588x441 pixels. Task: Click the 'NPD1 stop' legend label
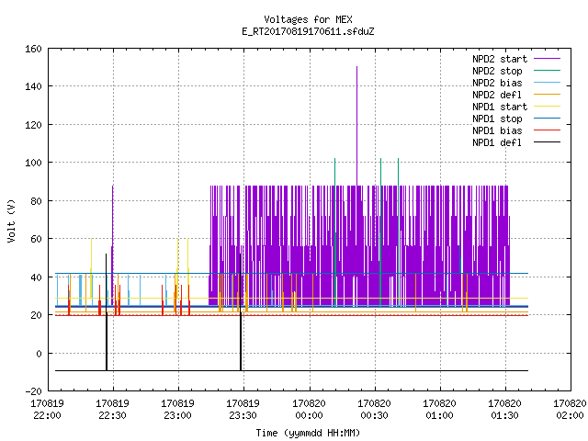497,119
